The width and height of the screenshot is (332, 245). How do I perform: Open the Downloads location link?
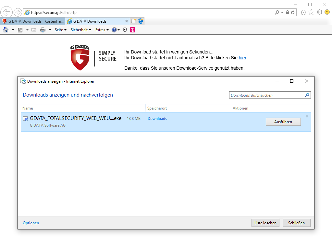[x=157, y=119]
